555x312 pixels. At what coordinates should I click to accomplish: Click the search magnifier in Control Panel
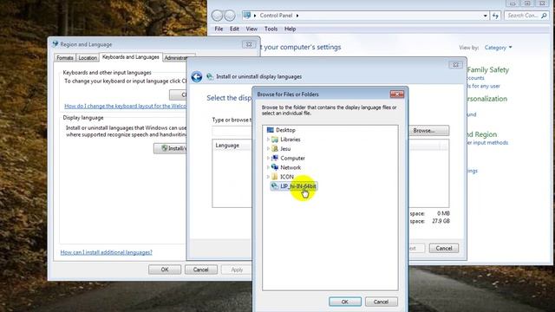click(544, 16)
